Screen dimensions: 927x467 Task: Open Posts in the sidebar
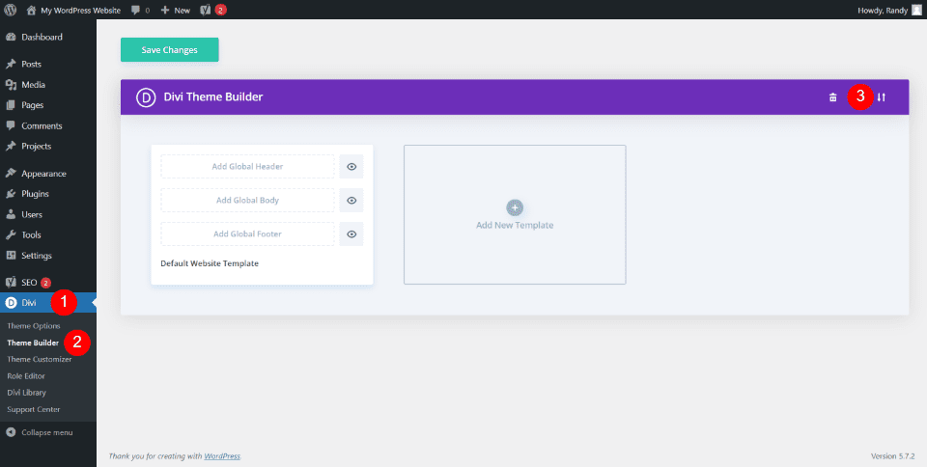pyautogui.click(x=31, y=64)
